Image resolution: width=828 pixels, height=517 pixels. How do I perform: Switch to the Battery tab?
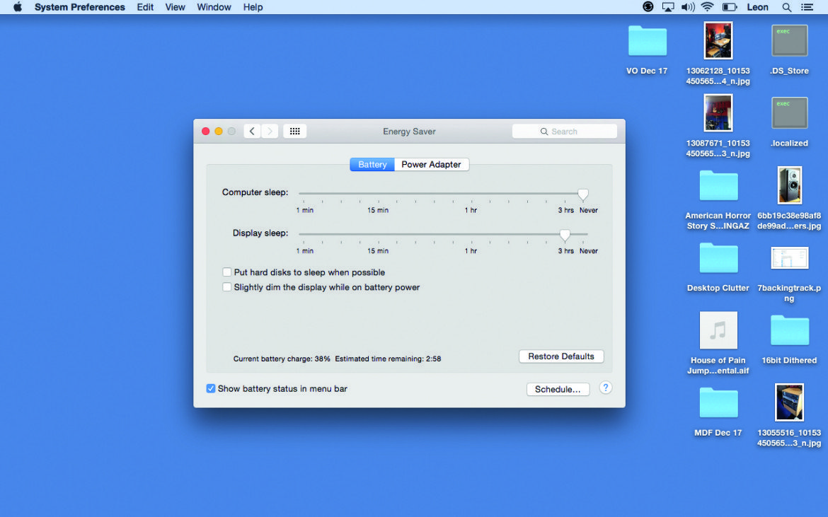pos(372,165)
